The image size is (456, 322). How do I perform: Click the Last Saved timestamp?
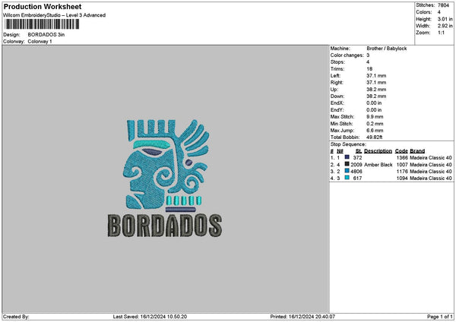point(150,317)
